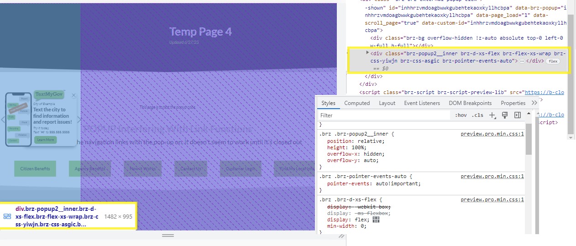
Task: Expand the brz-popup2__inner div node triangle
Action: (x=368, y=53)
